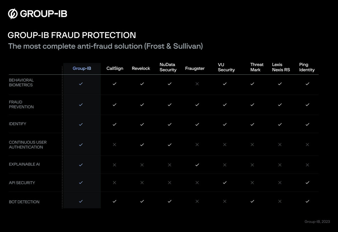
Task: Click Ping Identity's Bot Detection checkmark
Action: click(307, 201)
